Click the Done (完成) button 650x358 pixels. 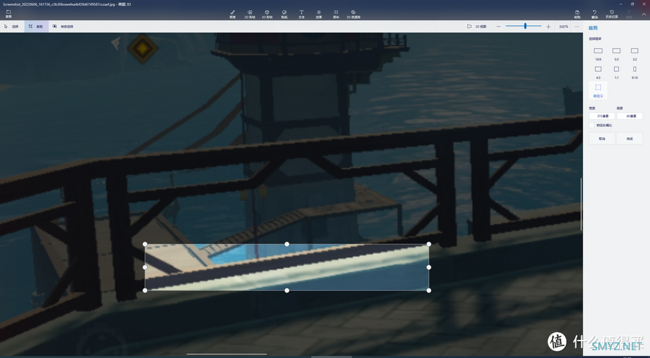click(630, 138)
